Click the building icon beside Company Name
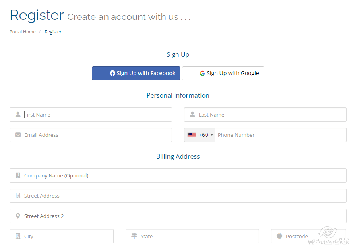The width and height of the screenshot is (351, 247). click(18, 175)
